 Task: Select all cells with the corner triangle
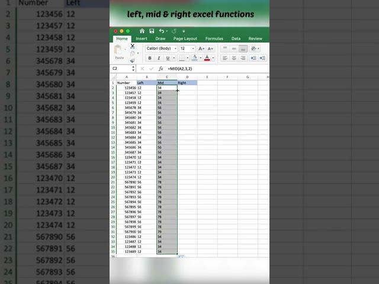pos(113,77)
